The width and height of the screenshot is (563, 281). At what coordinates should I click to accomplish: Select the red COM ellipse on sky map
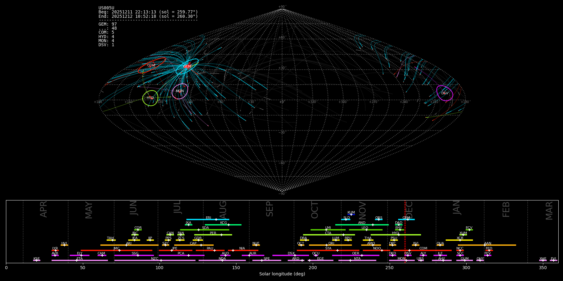(152, 65)
